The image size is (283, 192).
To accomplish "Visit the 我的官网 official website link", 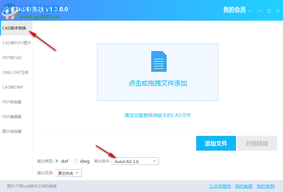I will [x=266, y=186].
